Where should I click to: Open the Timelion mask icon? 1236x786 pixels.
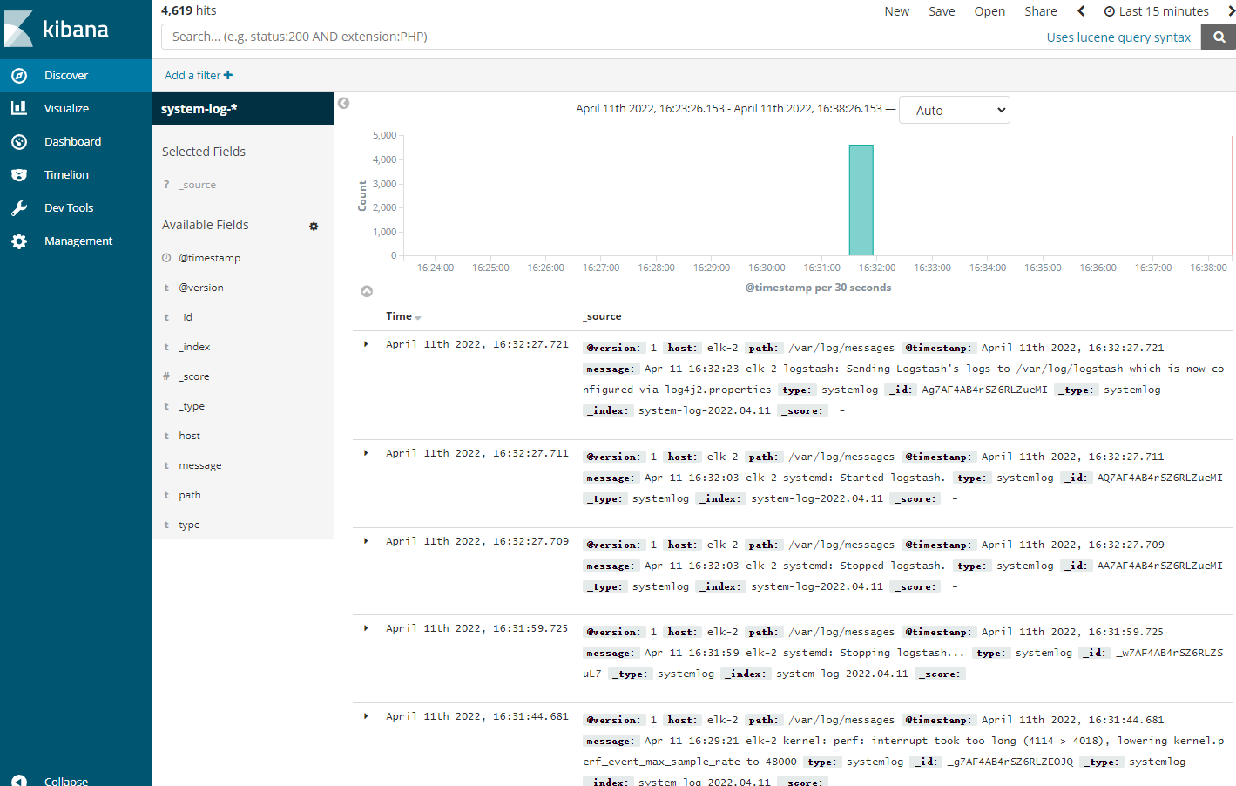tap(19, 174)
